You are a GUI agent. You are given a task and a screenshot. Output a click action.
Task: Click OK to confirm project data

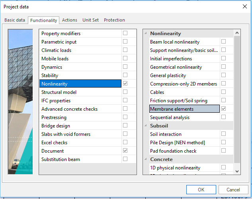[201, 189]
